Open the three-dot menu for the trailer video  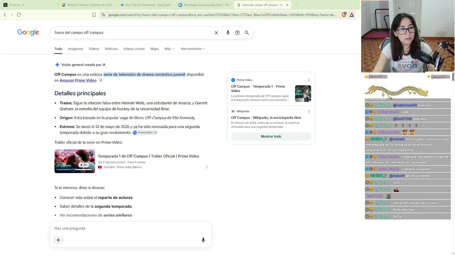pos(207,167)
